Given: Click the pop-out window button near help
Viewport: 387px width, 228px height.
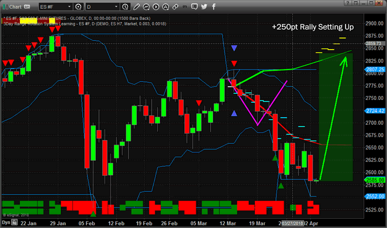Looking at the screenshot, I should 355,3.
